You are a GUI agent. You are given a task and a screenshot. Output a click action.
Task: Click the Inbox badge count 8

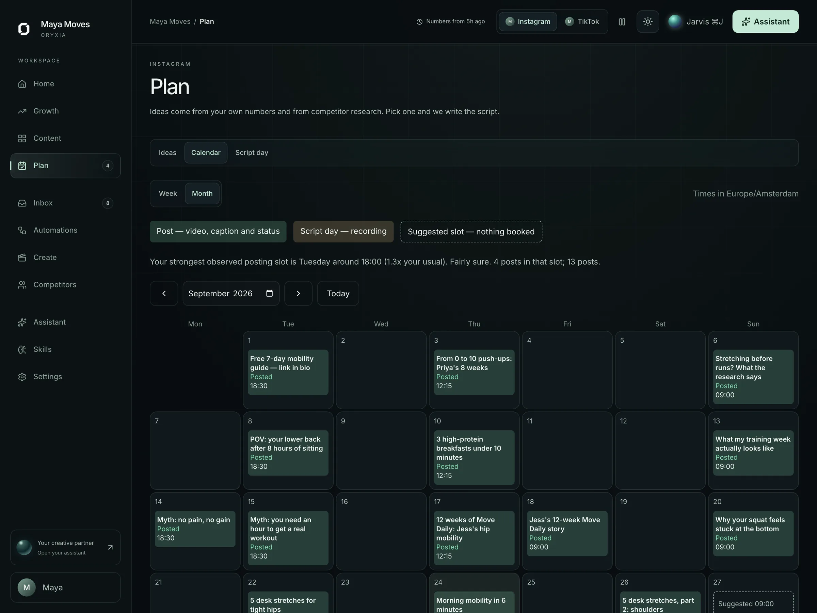(x=108, y=203)
